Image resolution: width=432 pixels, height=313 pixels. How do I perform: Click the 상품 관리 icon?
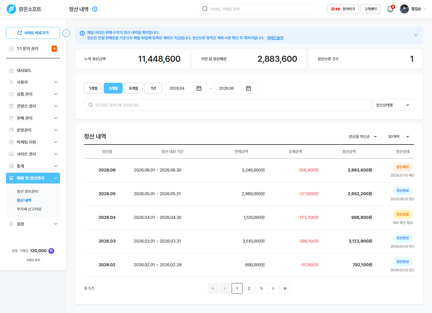pyautogui.click(x=11, y=94)
